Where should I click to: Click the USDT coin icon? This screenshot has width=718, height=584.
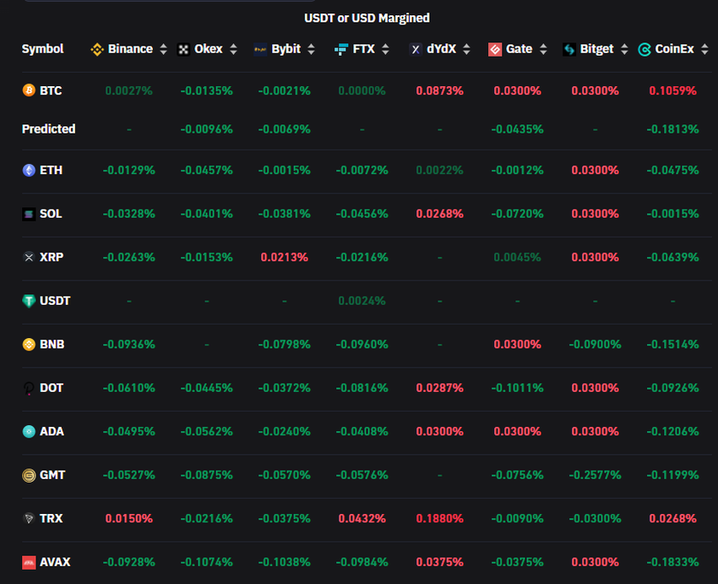[x=29, y=301]
